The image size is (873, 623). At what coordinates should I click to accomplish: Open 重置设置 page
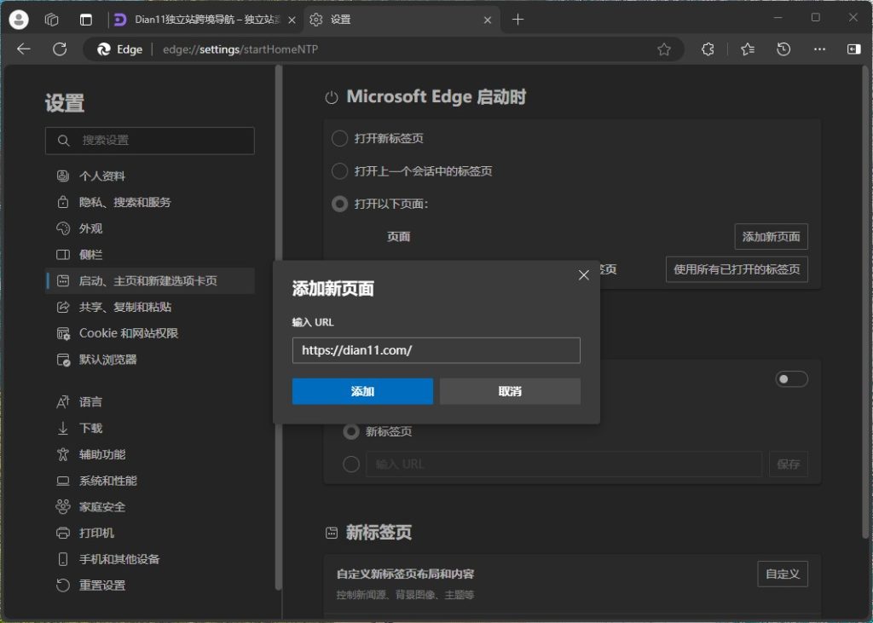(150, 586)
